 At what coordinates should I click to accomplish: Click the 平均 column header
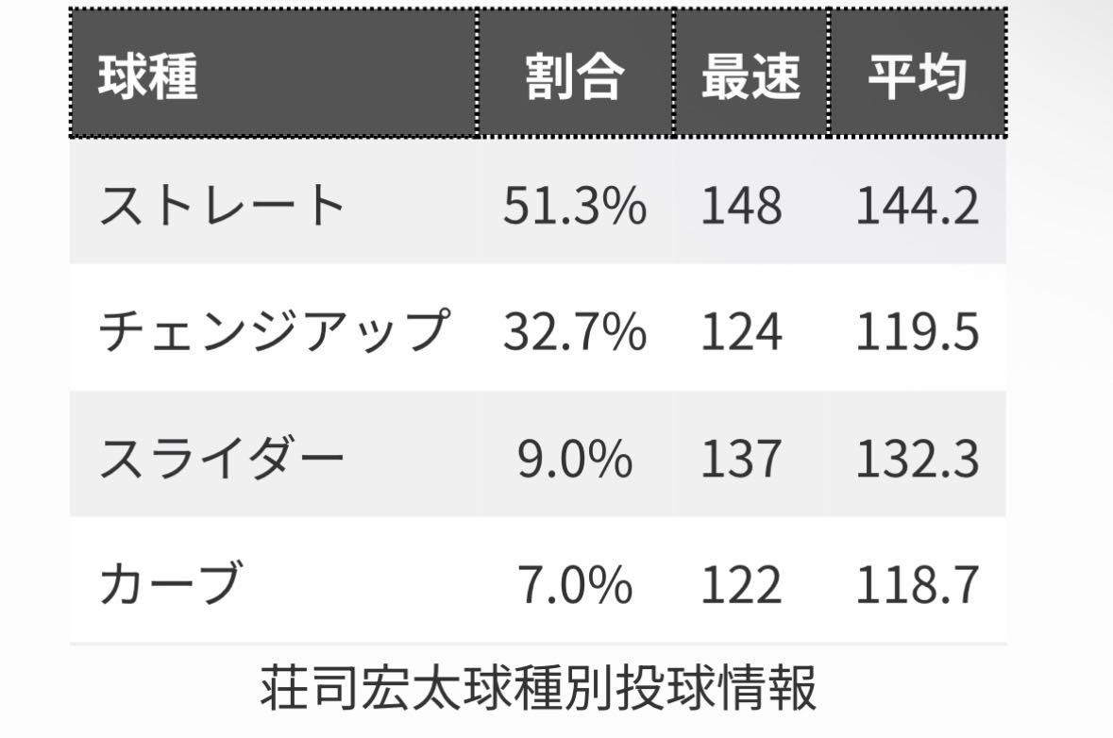pos(917,75)
